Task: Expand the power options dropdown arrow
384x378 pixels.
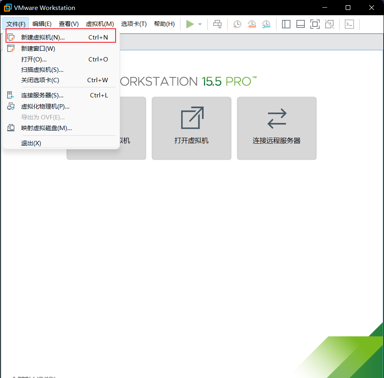Action: tap(200, 24)
